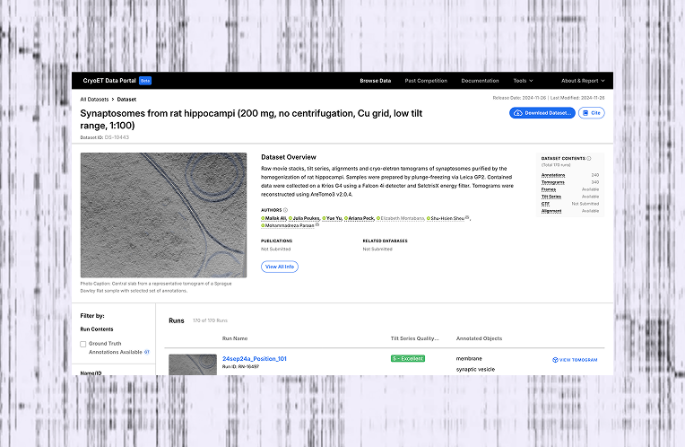Open the 24sep24a_Position_101 run link
The image size is (685, 447).
click(x=255, y=359)
